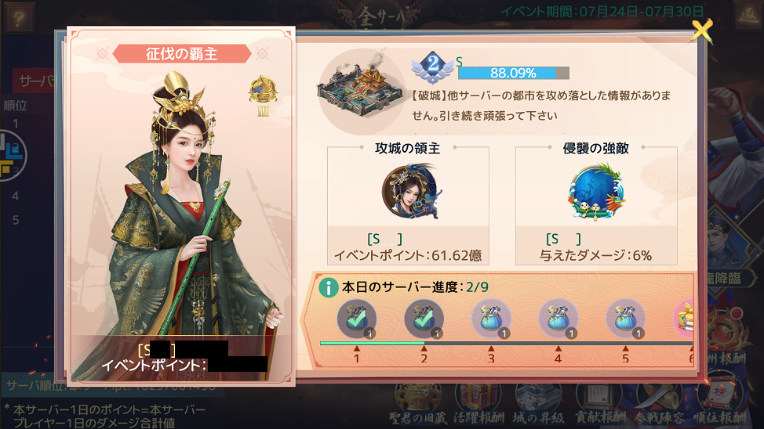View 侵襲の強敵 dragon emblem
The height and width of the screenshot is (429, 764).
pyautogui.click(x=596, y=191)
